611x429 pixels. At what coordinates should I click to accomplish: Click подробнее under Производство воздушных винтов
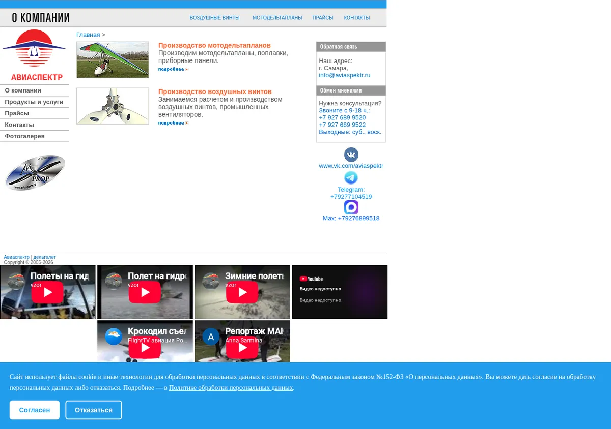pos(173,123)
